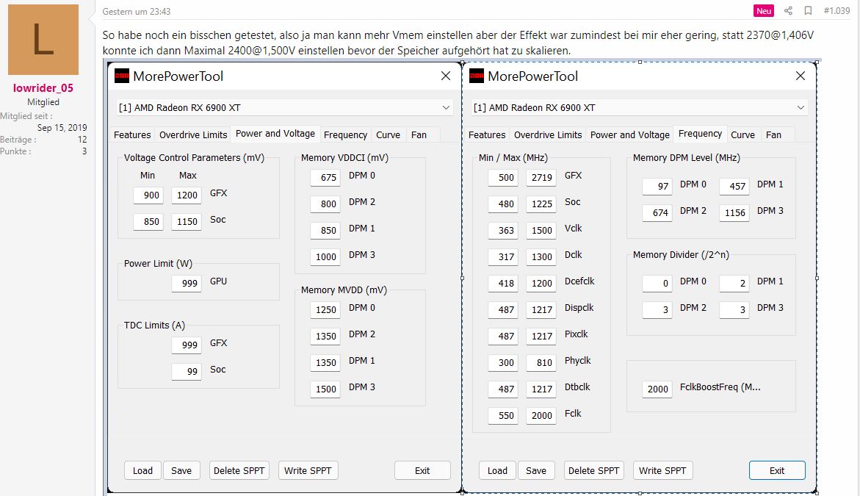860x496 pixels.
Task: Open Curve tab in left window
Action: (x=389, y=134)
